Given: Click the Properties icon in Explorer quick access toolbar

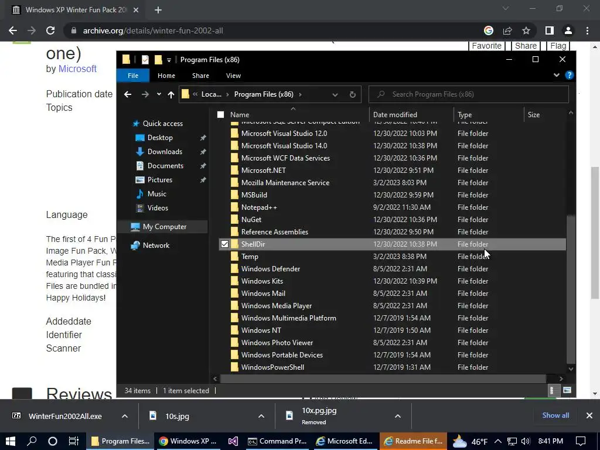Looking at the screenshot, I should [145, 60].
